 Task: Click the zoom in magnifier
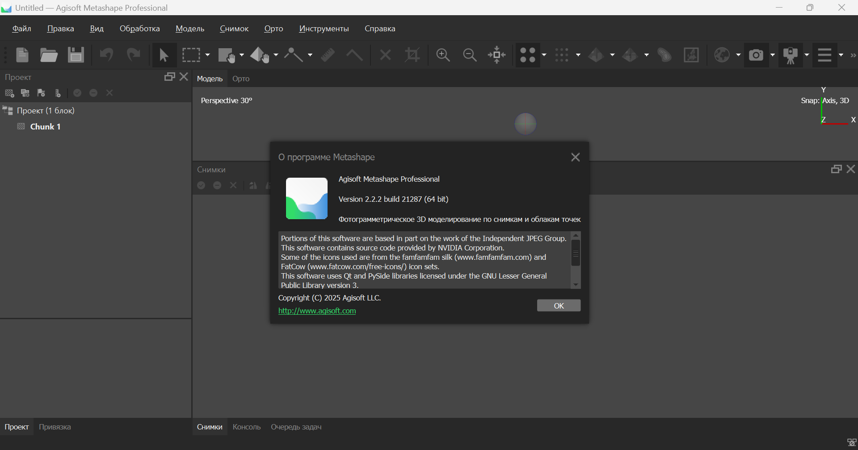click(x=443, y=55)
